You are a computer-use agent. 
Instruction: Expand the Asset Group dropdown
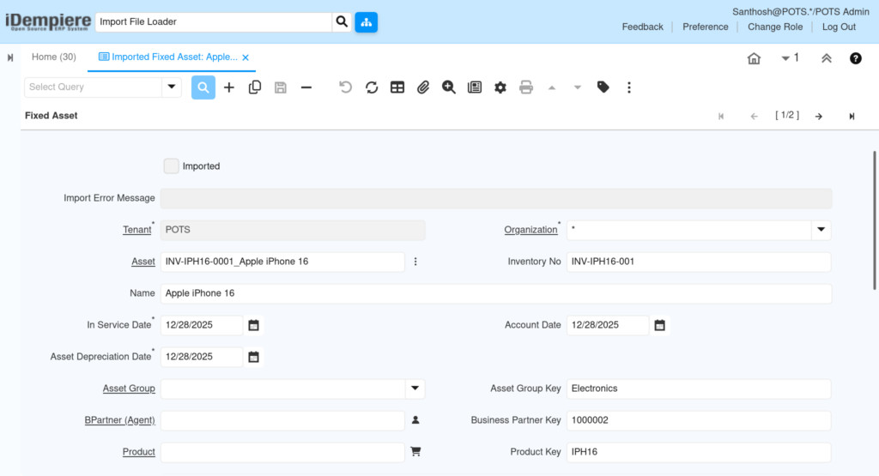415,388
